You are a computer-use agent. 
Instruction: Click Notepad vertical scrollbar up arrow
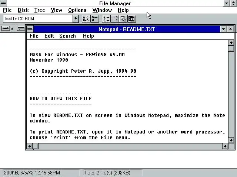(231, 43)
